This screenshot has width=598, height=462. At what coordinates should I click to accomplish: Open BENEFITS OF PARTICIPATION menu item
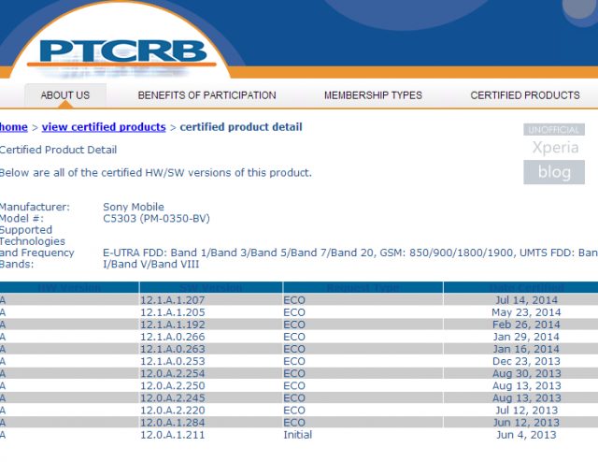[206, 95]
